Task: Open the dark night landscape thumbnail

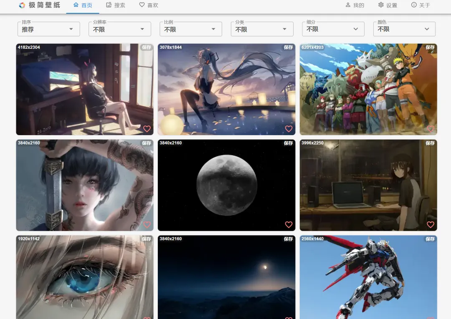Action: (227, 277)
